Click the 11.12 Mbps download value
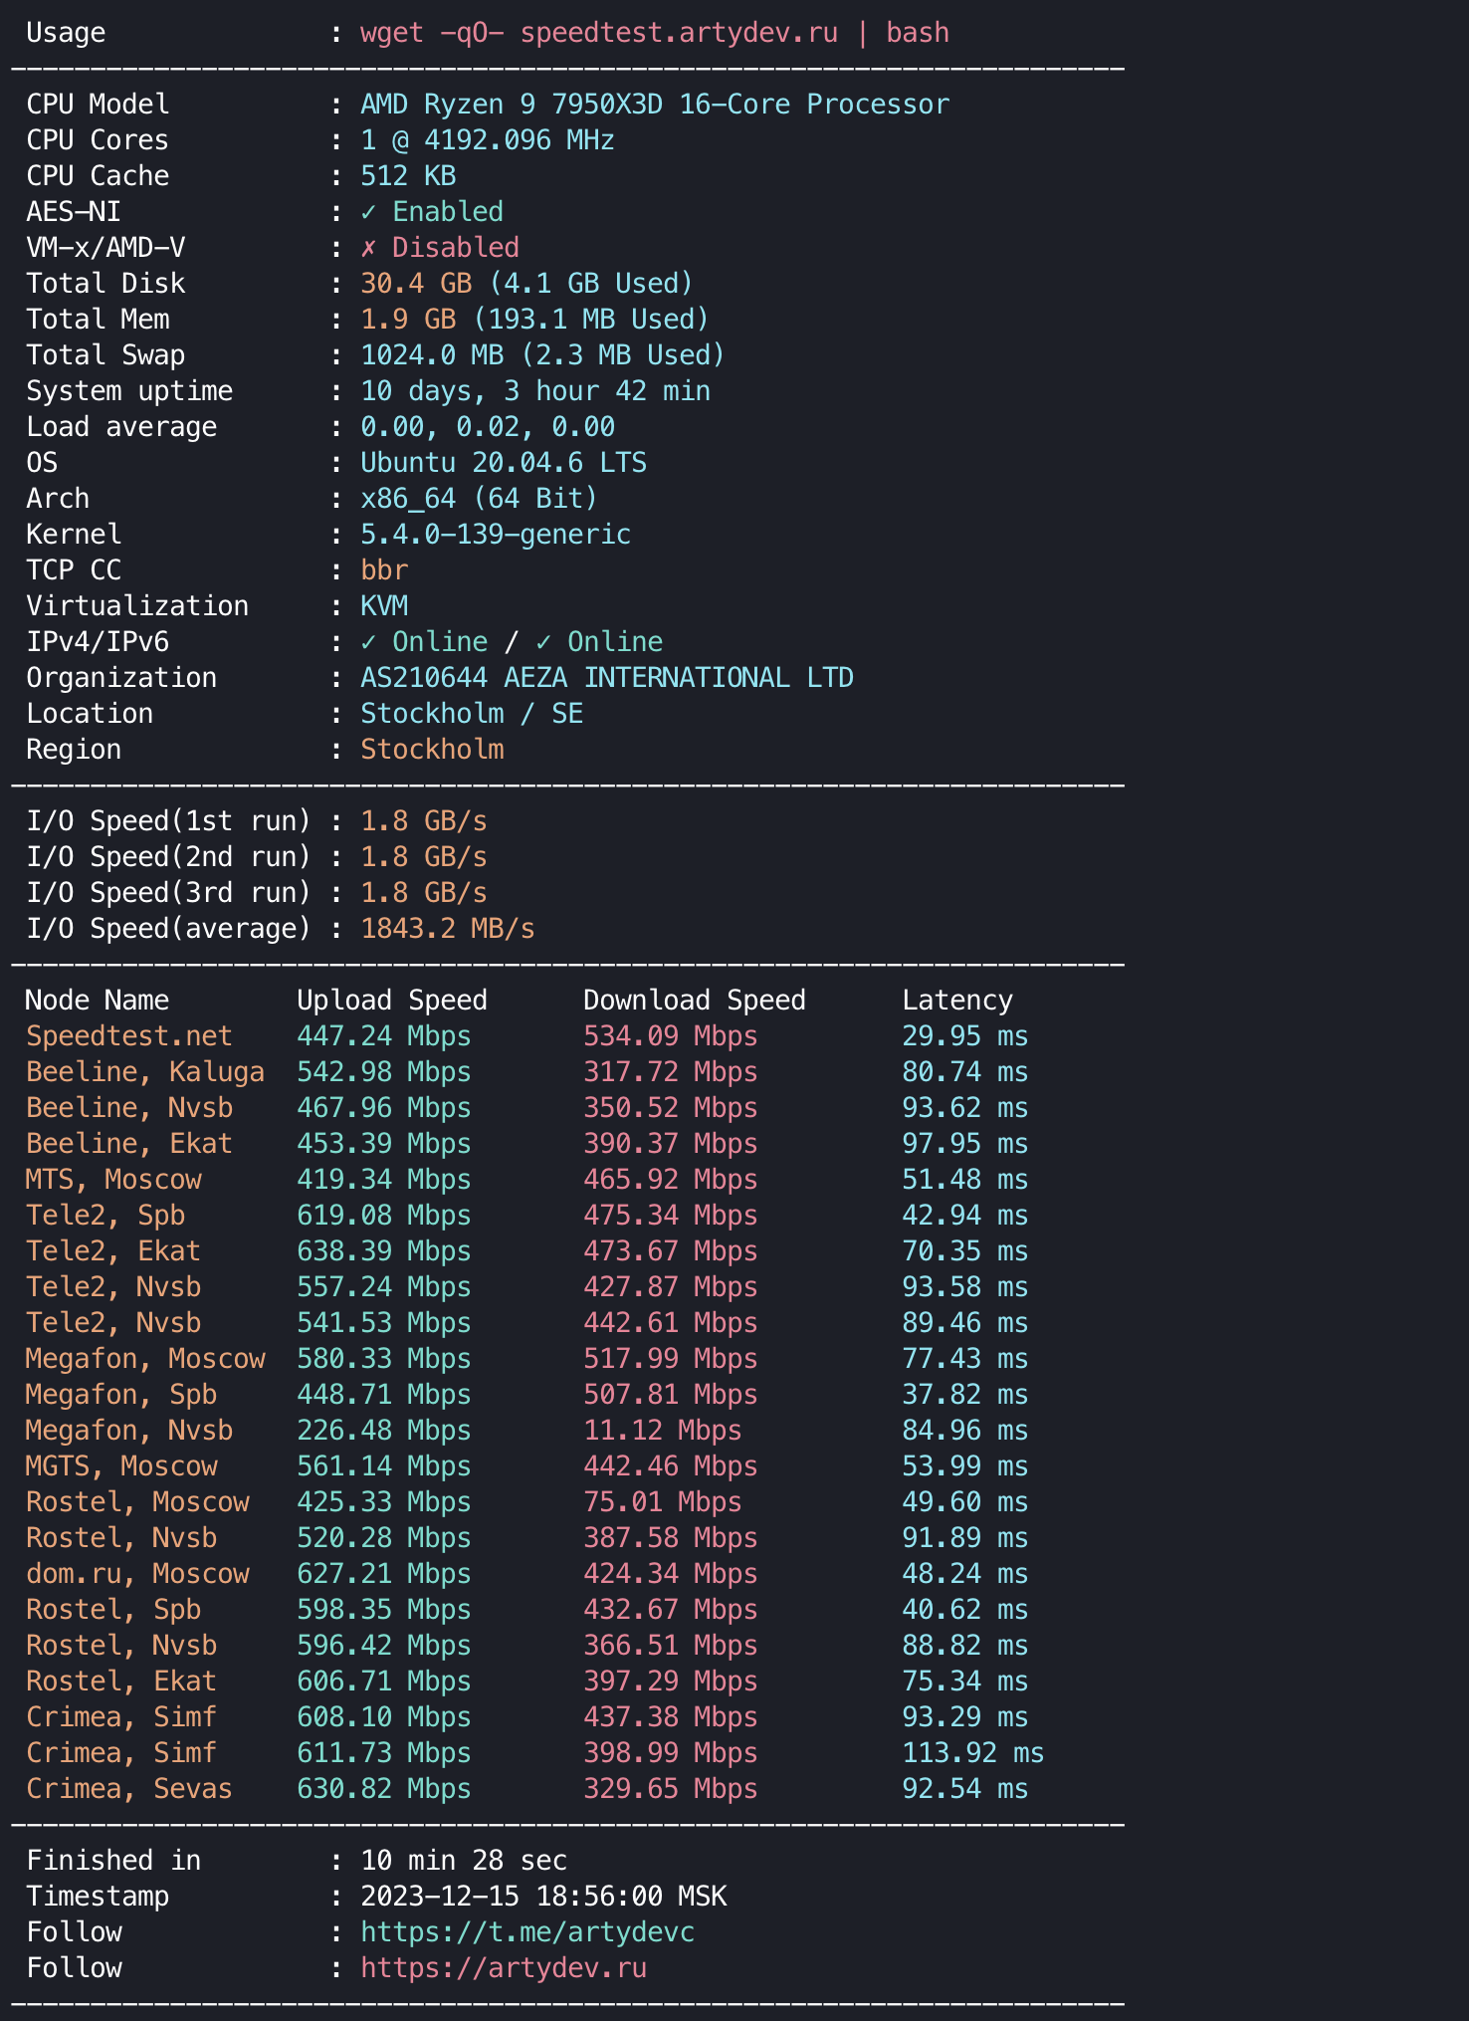 point(662,1431)
